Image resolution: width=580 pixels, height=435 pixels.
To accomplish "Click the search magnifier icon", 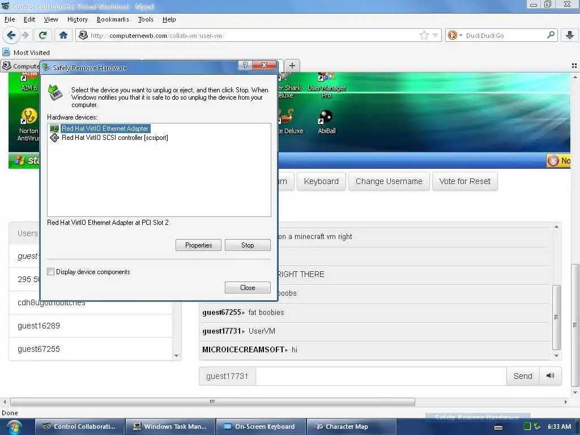I will tap(551, 35).
